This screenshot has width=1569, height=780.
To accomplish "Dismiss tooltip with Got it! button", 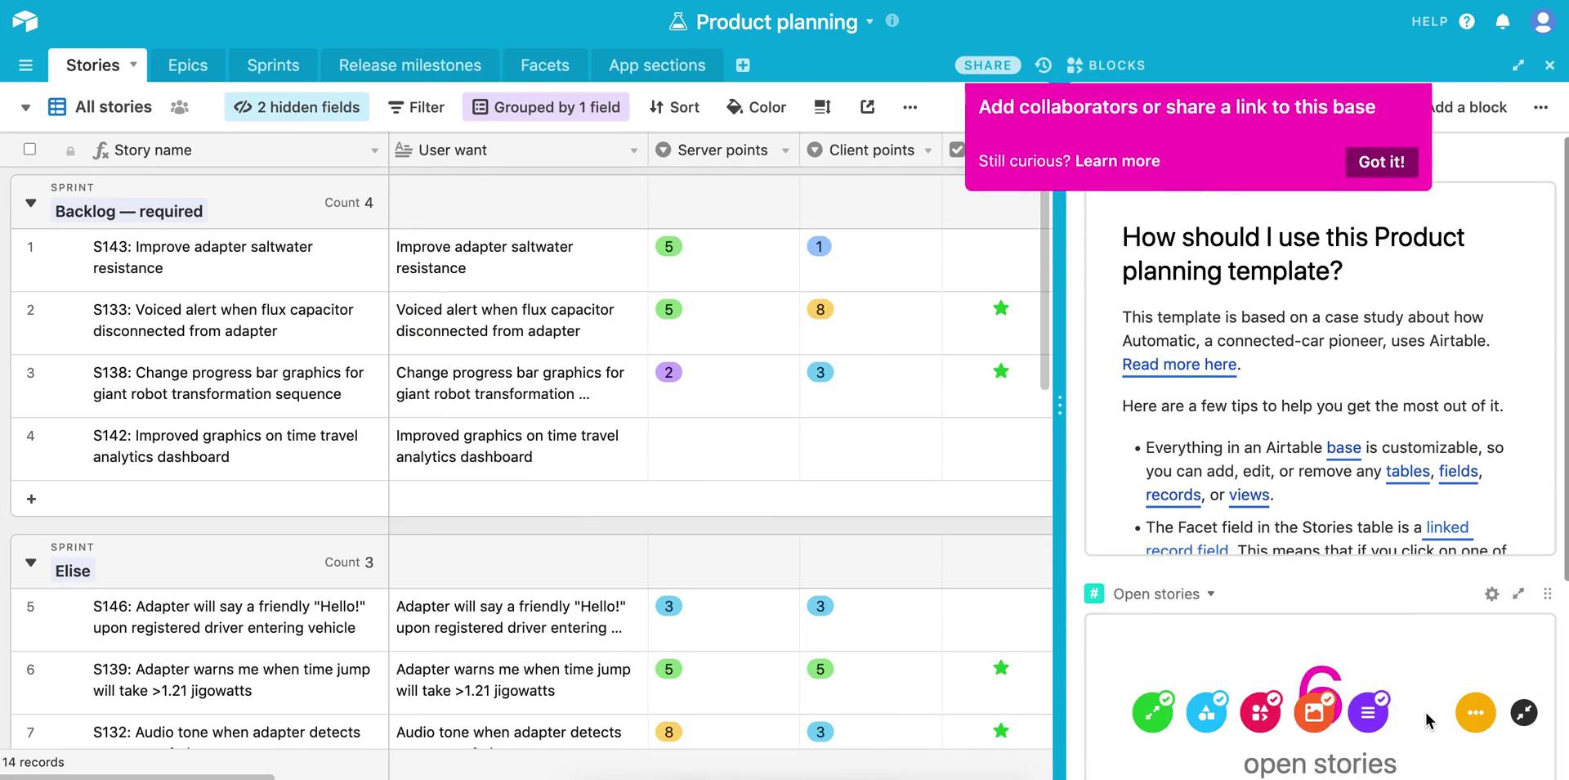I will [1381, 161].
